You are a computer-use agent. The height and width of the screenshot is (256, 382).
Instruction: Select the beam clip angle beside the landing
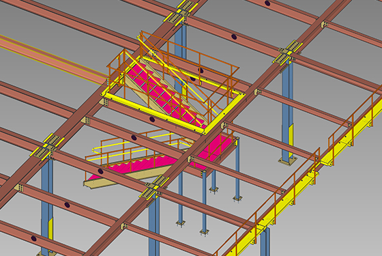(191, 160)
